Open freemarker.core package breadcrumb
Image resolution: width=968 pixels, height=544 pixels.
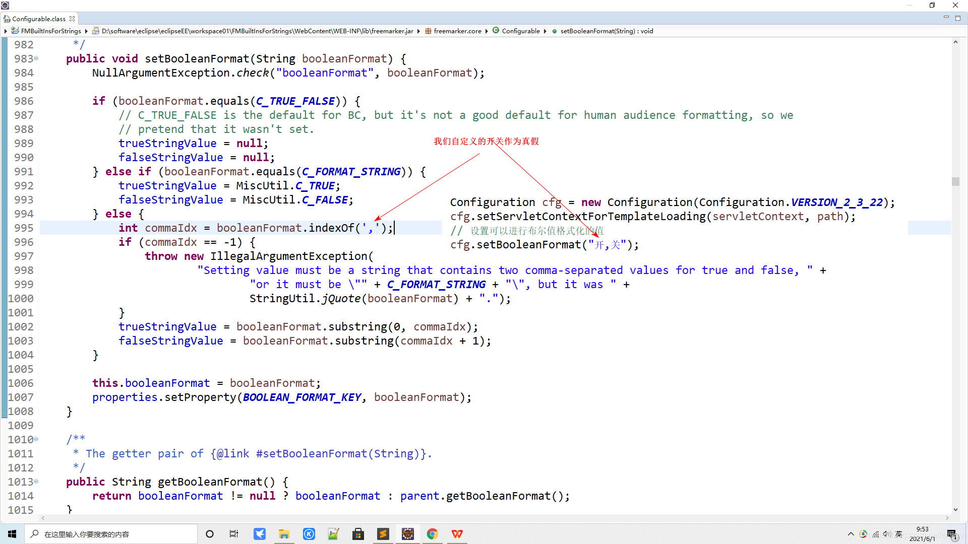pyautogui.click(x=457, y=31)
